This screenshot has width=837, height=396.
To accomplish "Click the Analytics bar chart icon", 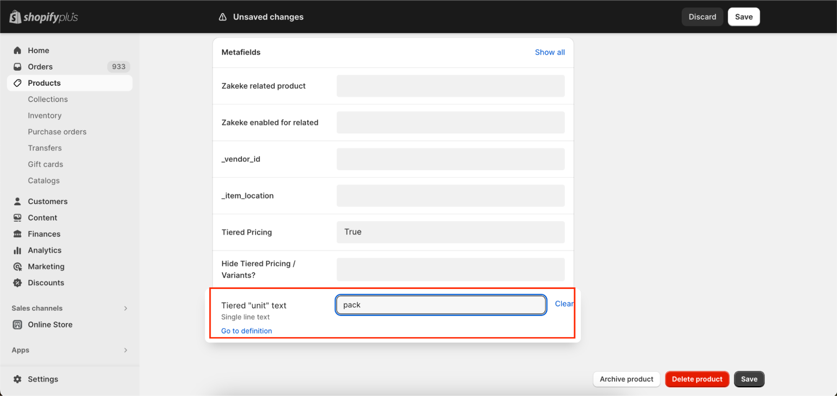I will 18,250.
